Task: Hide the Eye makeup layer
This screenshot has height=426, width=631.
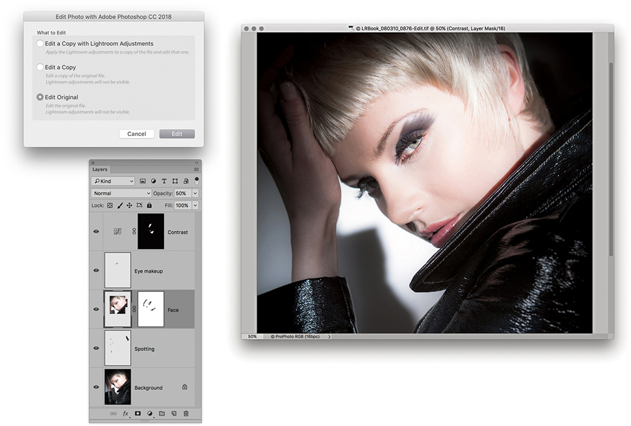Action: (x=96, y=271)
